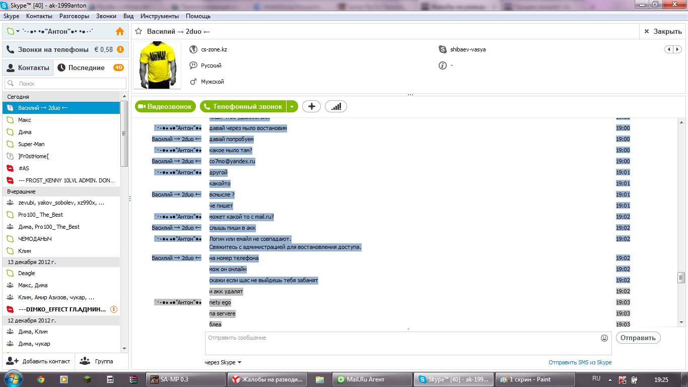The width and height of the screenshot is (688, 387).
Task: Open the Помощь menu
Action: pos(198,16)
